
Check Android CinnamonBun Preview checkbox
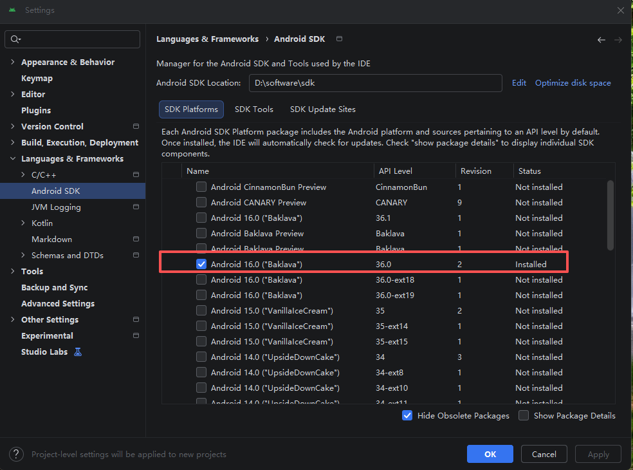tap(201, 187)
